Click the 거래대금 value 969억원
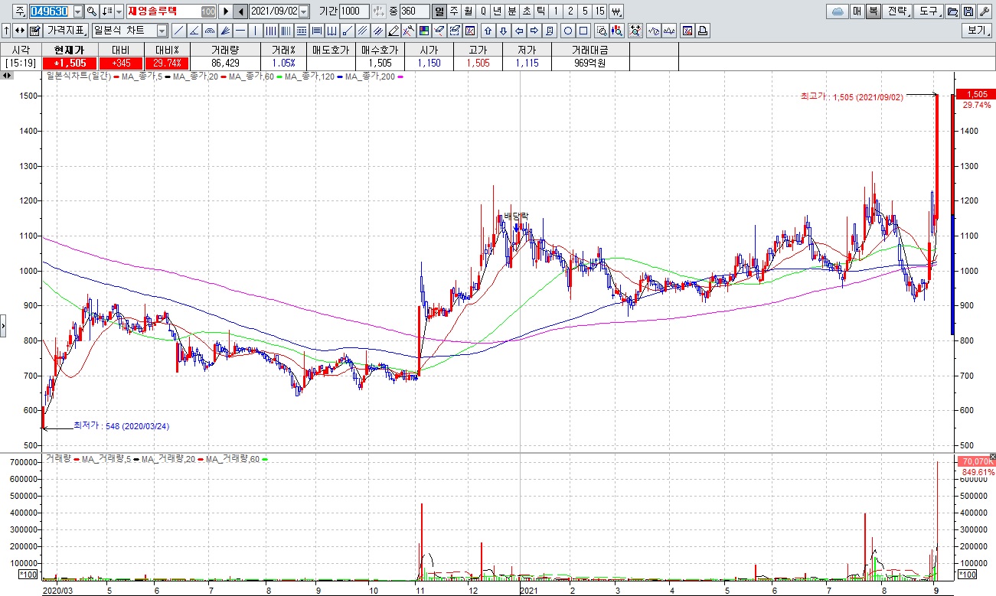996x596 pixels. click(x=589, y=63)
